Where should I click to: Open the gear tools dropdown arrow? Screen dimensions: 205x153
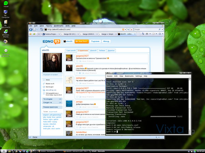tap(163, 34)
